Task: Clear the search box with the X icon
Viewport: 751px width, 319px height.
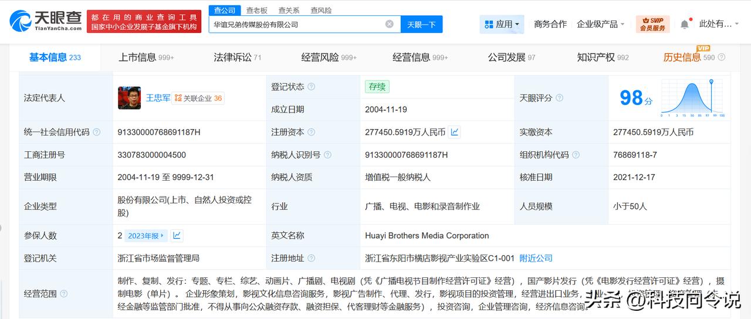Action: 390,24
